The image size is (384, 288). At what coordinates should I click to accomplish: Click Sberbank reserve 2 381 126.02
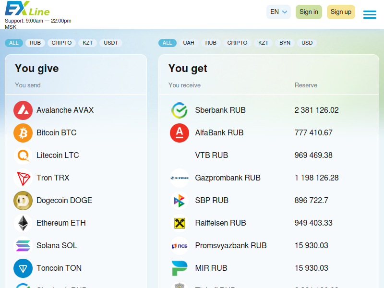pyautogui.click(x=317, y=110)
